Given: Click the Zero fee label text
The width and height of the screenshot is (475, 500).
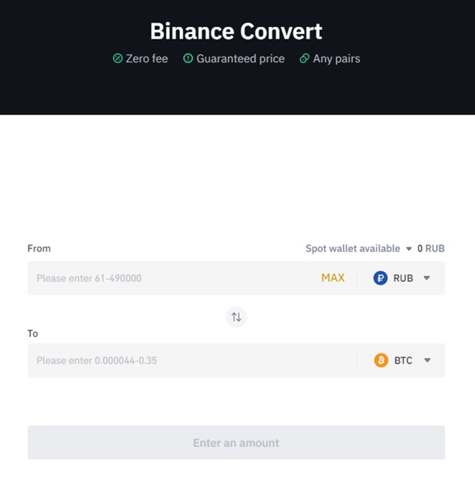Looking at the screenshot, I should (147, 58).
